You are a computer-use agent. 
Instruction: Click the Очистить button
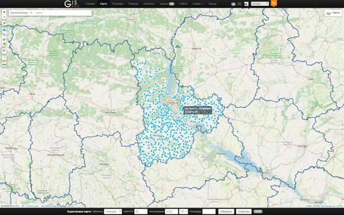pyautogui.click(x=244, y=212)
